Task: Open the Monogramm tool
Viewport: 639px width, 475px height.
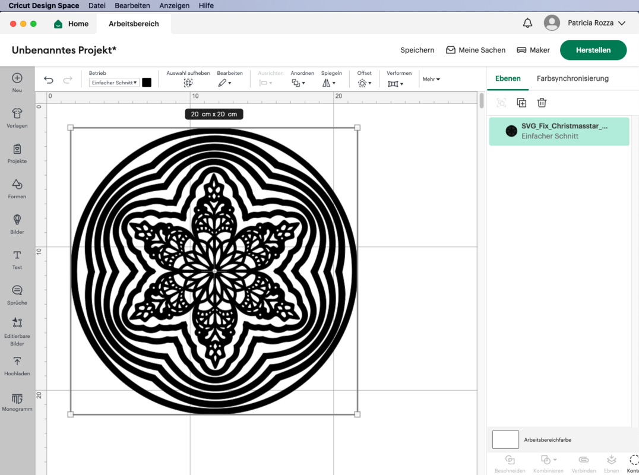Action: [17, 401]
